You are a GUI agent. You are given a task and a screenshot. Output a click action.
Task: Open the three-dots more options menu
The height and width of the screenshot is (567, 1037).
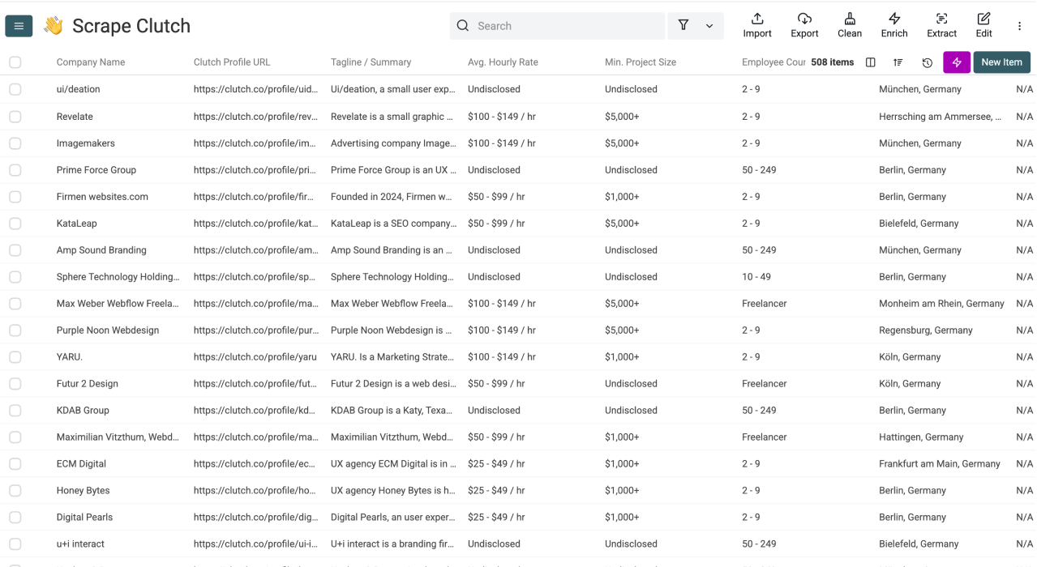(x=1019, y=26)
